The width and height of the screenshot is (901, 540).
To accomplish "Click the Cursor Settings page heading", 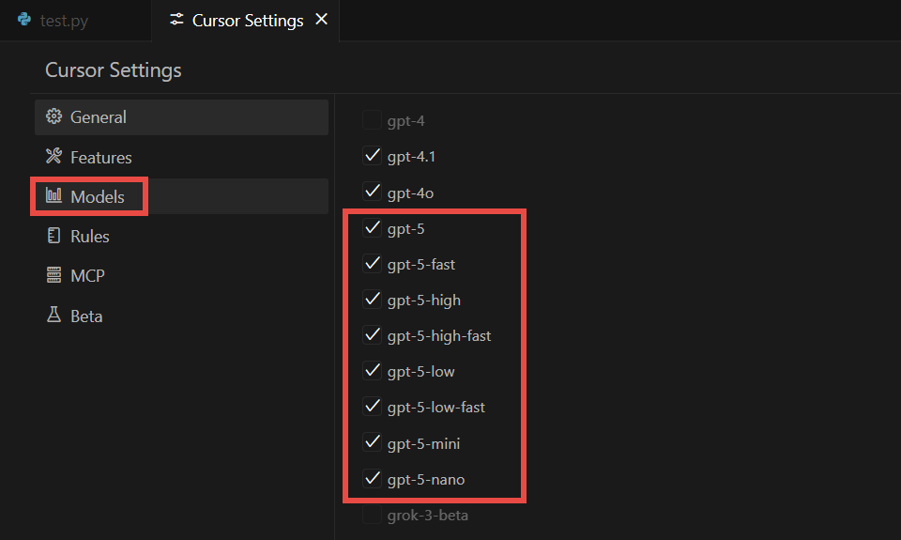I will [114, 70].
